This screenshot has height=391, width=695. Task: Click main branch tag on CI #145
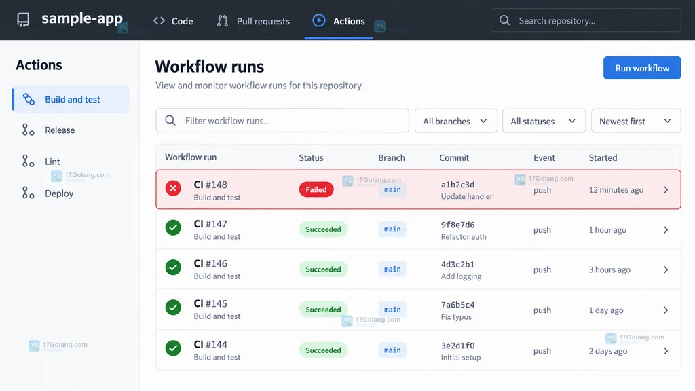[392, 310]
